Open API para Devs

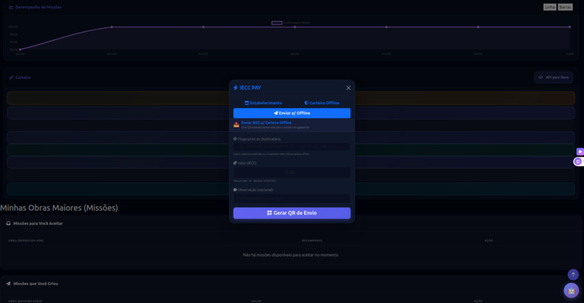554,77
